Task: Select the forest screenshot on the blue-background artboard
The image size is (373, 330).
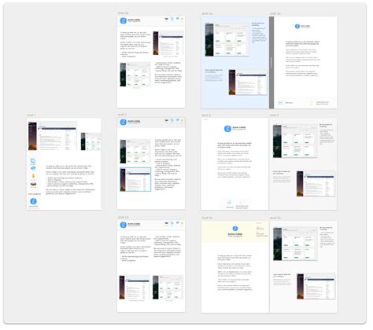Action: (227, 39)
